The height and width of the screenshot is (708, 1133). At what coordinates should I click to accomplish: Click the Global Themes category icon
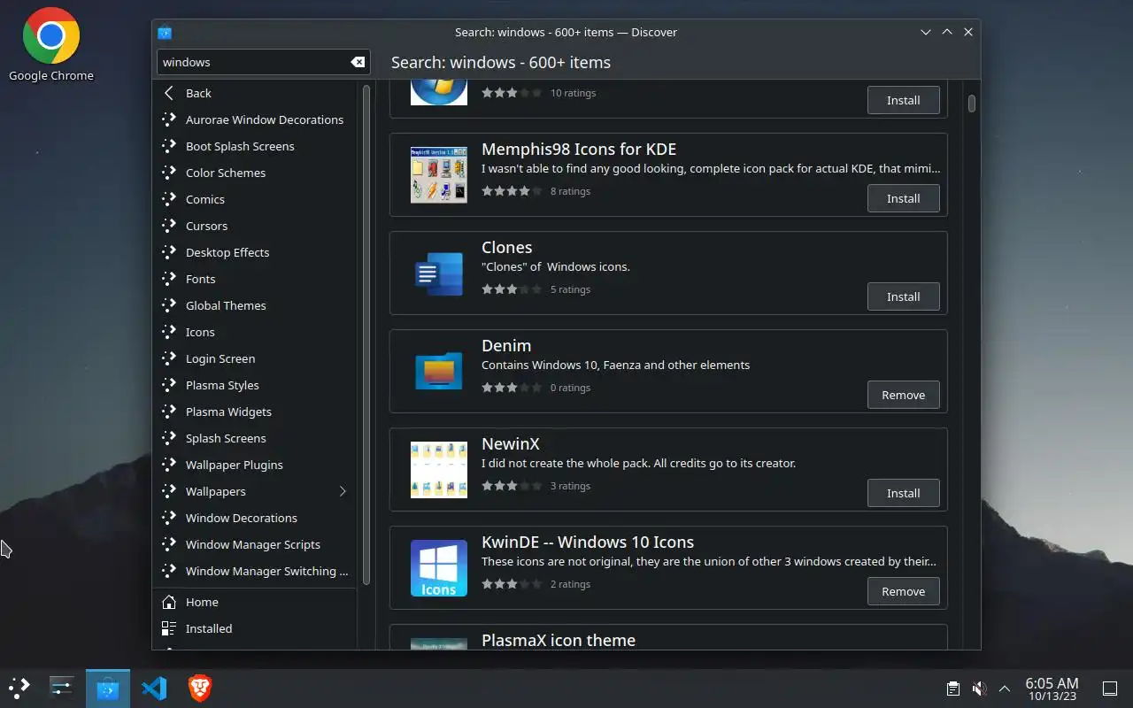point(169,305)
